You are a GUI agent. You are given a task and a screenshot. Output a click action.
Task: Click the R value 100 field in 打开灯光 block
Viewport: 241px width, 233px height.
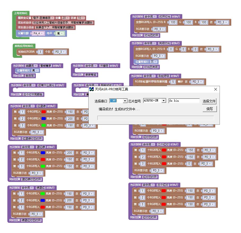(x=173, y=22)
